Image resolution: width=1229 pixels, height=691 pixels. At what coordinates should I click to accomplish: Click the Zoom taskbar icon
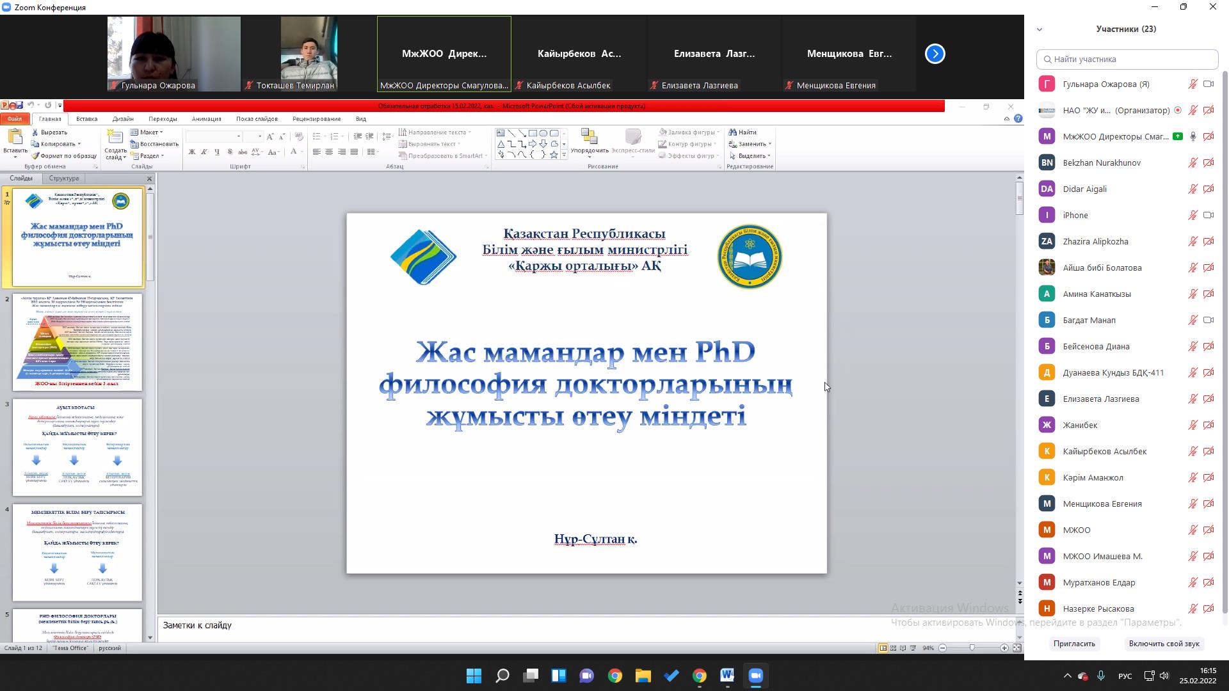(755, 676)
